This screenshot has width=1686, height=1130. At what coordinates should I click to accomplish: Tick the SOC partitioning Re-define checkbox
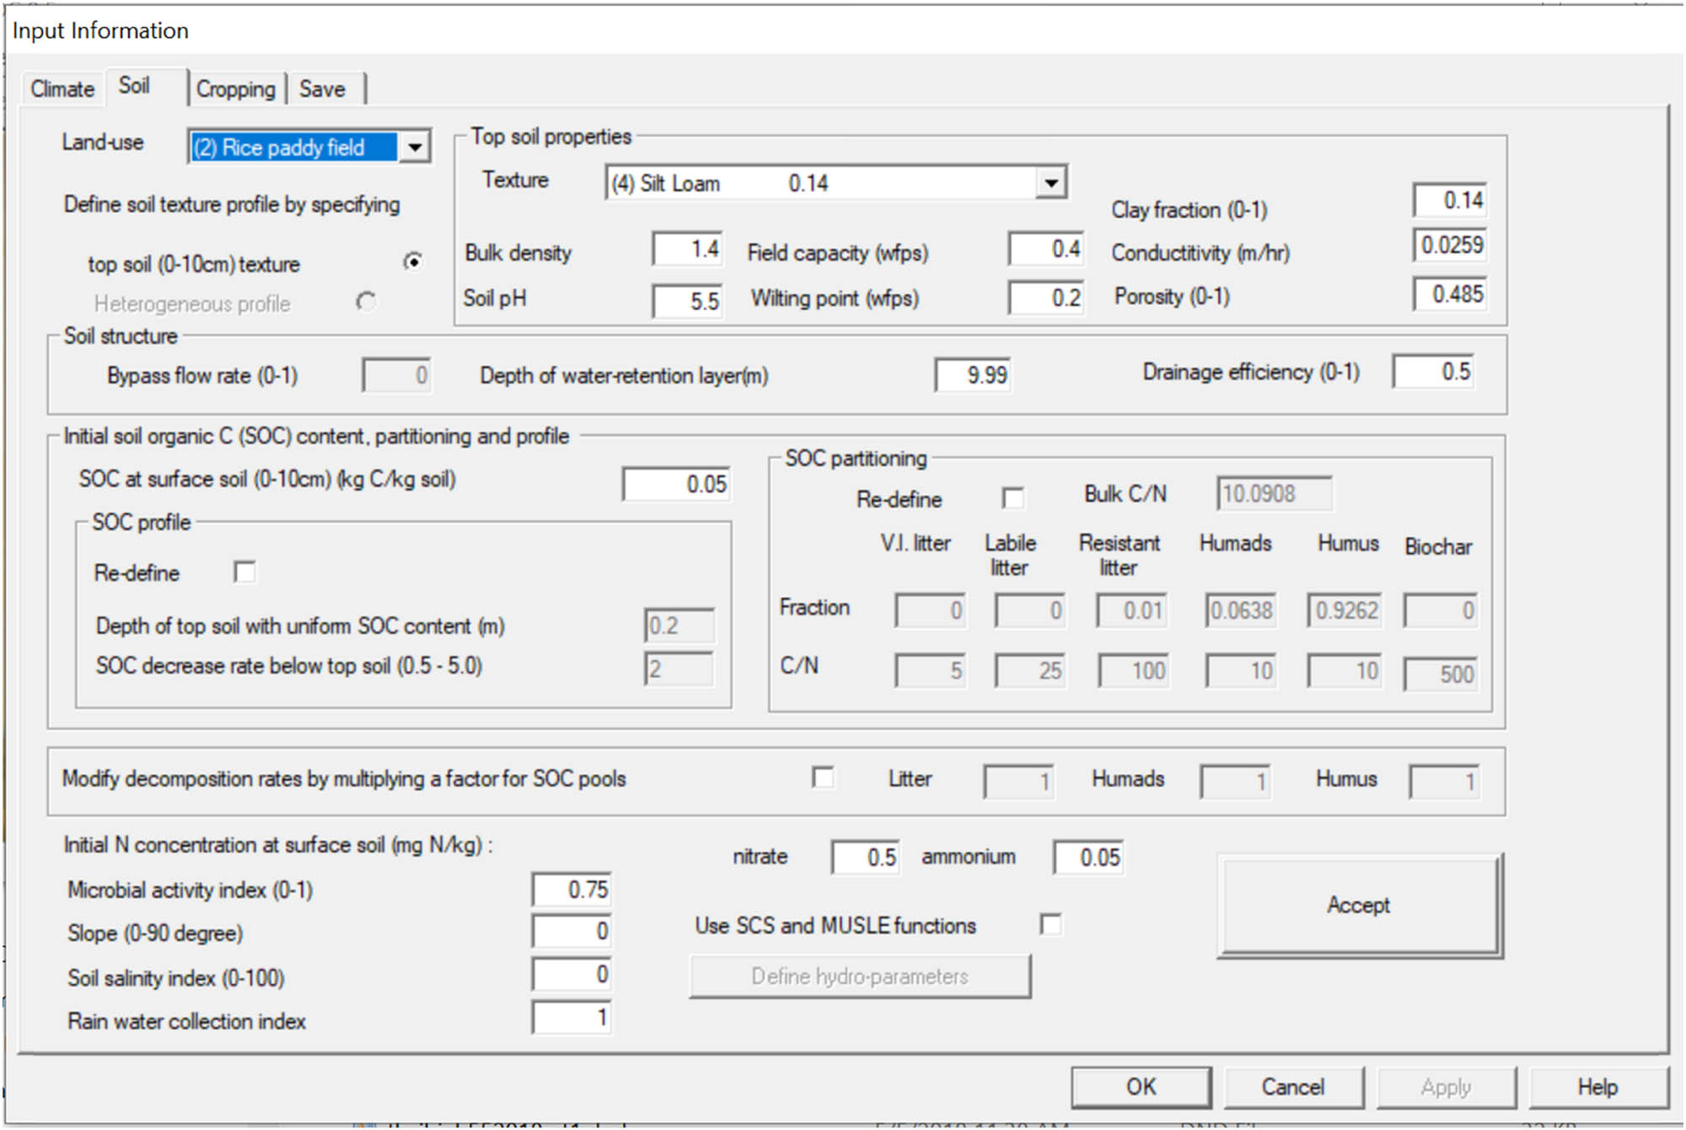click(x=1012, y=498)
